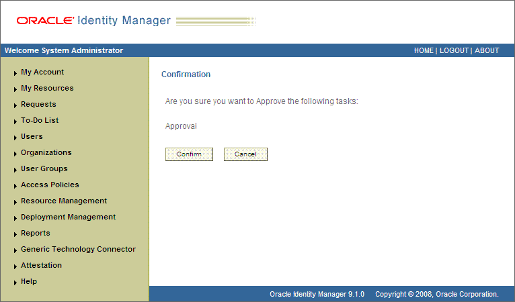Expand the User Groups arrow
The height and width of the screenshot is (302, 515).
coord(15,170)
